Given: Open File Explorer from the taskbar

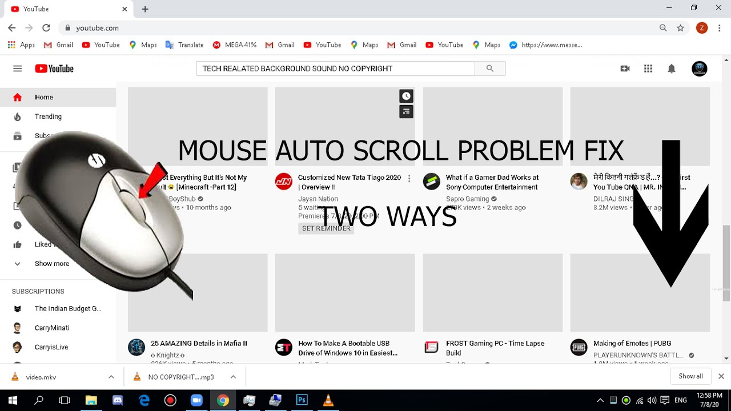Looking at the screenshot, I should [x=91, y=400].
